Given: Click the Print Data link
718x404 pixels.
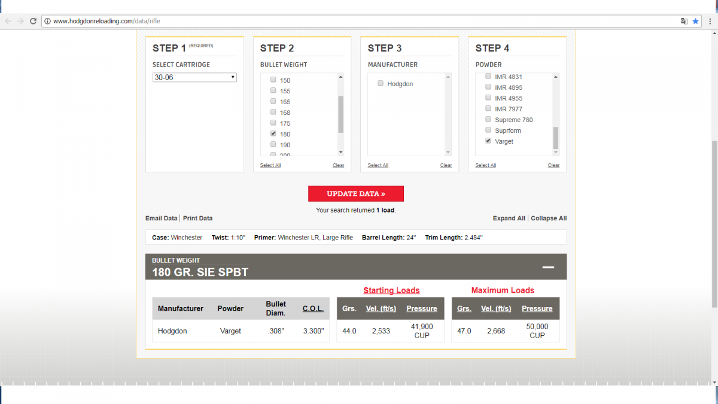Looking at the screenshot, I should tap(197, 218).
